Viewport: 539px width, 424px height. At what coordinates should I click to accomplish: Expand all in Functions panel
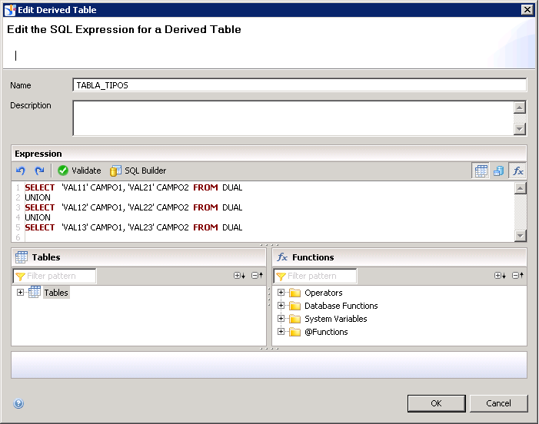click(500, 276)
